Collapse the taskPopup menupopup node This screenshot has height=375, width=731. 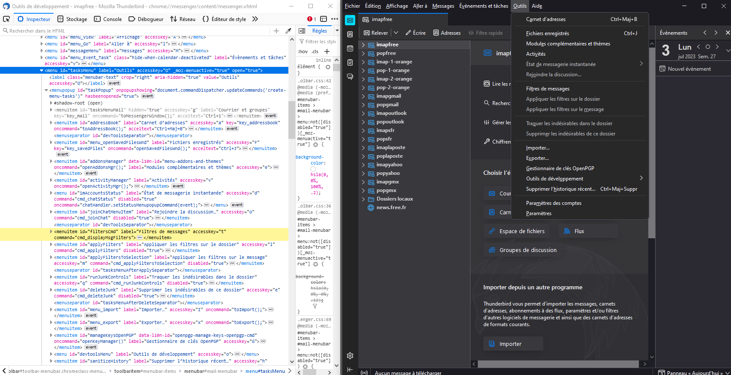point(46,90)
